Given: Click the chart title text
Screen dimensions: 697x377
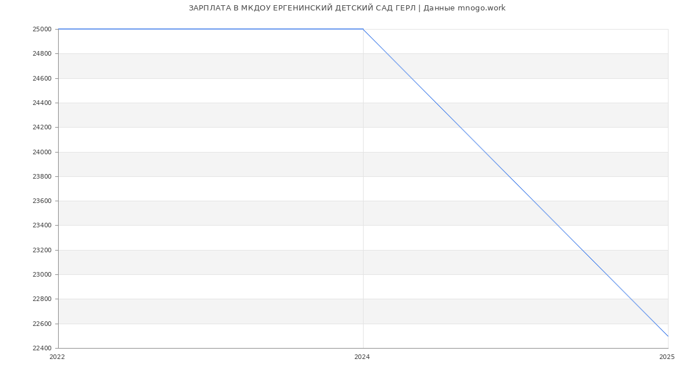Looking at the screenshot, I should (x=347, y=8).
